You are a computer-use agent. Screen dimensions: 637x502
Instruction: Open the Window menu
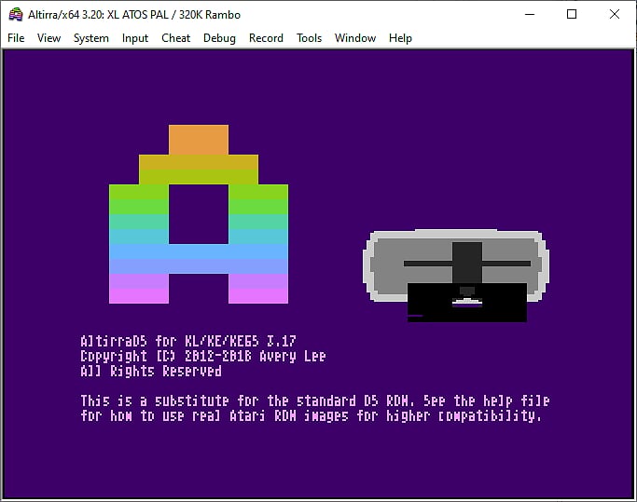pyautogui.click(x=355, y=38)
